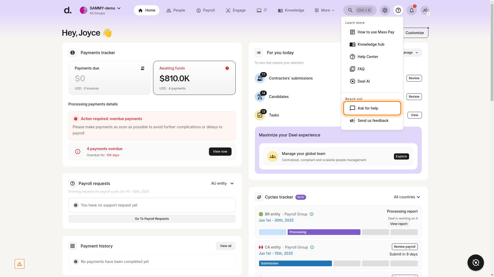Open the notifications bell
This screenshot has width=494, height=277.
tap(411, 10)
